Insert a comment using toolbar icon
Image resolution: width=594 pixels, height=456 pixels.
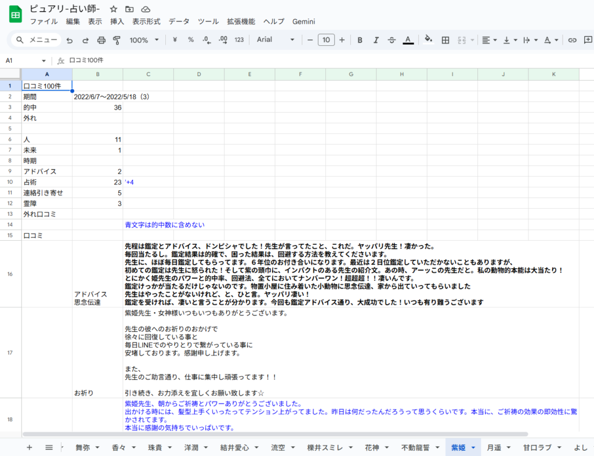click(x=588, y=40)
